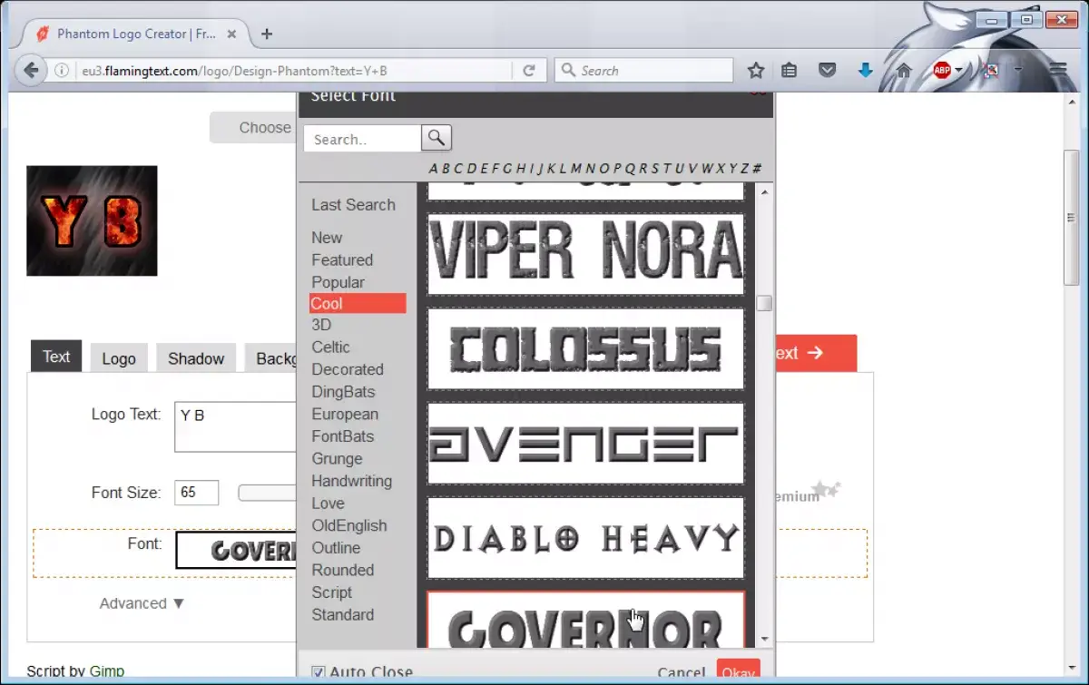1089x685 pixels.
Task: Go back with the browser back arrow
Action: [x=31, y=70]
